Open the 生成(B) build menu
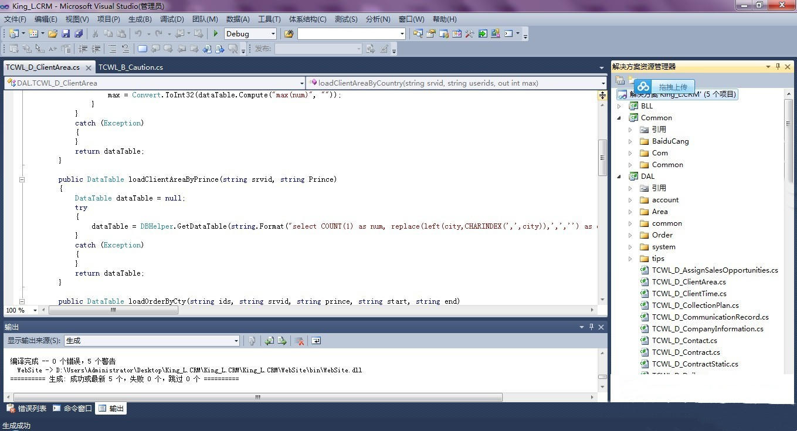Image resolution: width=797 pixels, height=431 pixels. [140, 19]
